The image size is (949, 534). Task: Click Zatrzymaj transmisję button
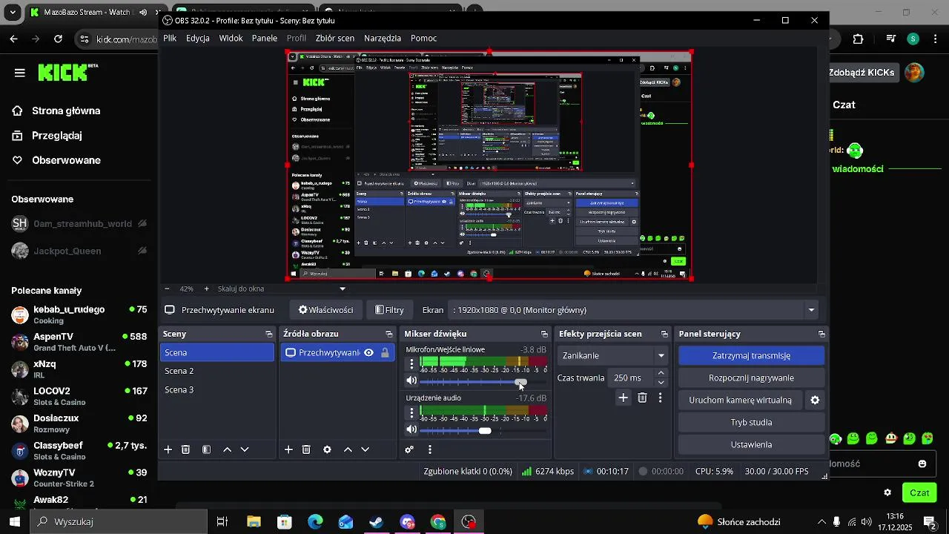[x=751, y=356]
